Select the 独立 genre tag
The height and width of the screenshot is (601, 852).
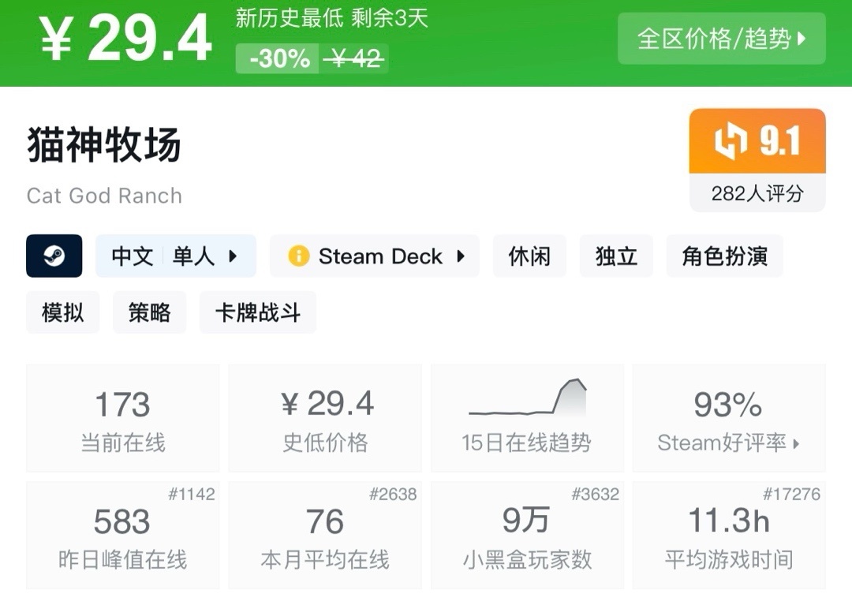tap(616, 256)
